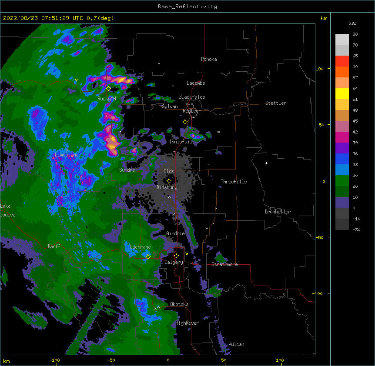Pick the yellow 51–54 dBZ legend swatch
The image size is (375, 366).
342,93
